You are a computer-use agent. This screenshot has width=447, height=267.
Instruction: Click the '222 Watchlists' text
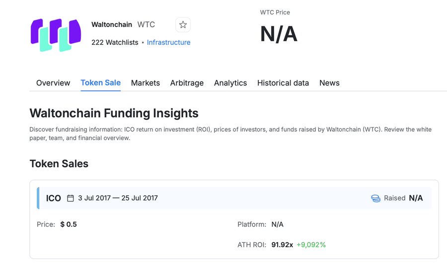pyautogui.click(x=115, y=42)
